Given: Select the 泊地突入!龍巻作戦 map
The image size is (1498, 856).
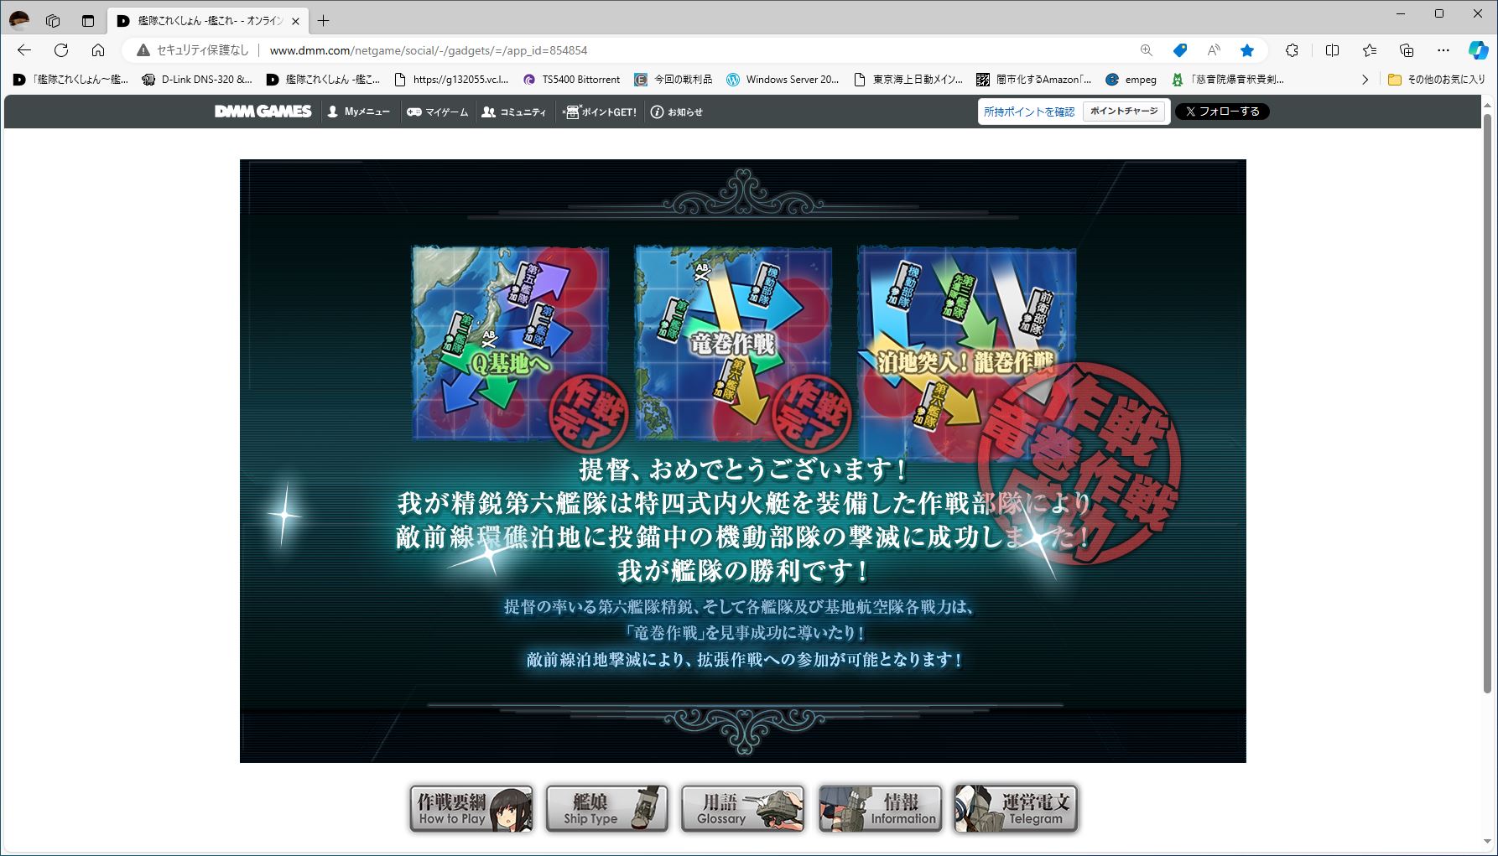Looking at the screenshot, I should [x=966, y=352].
